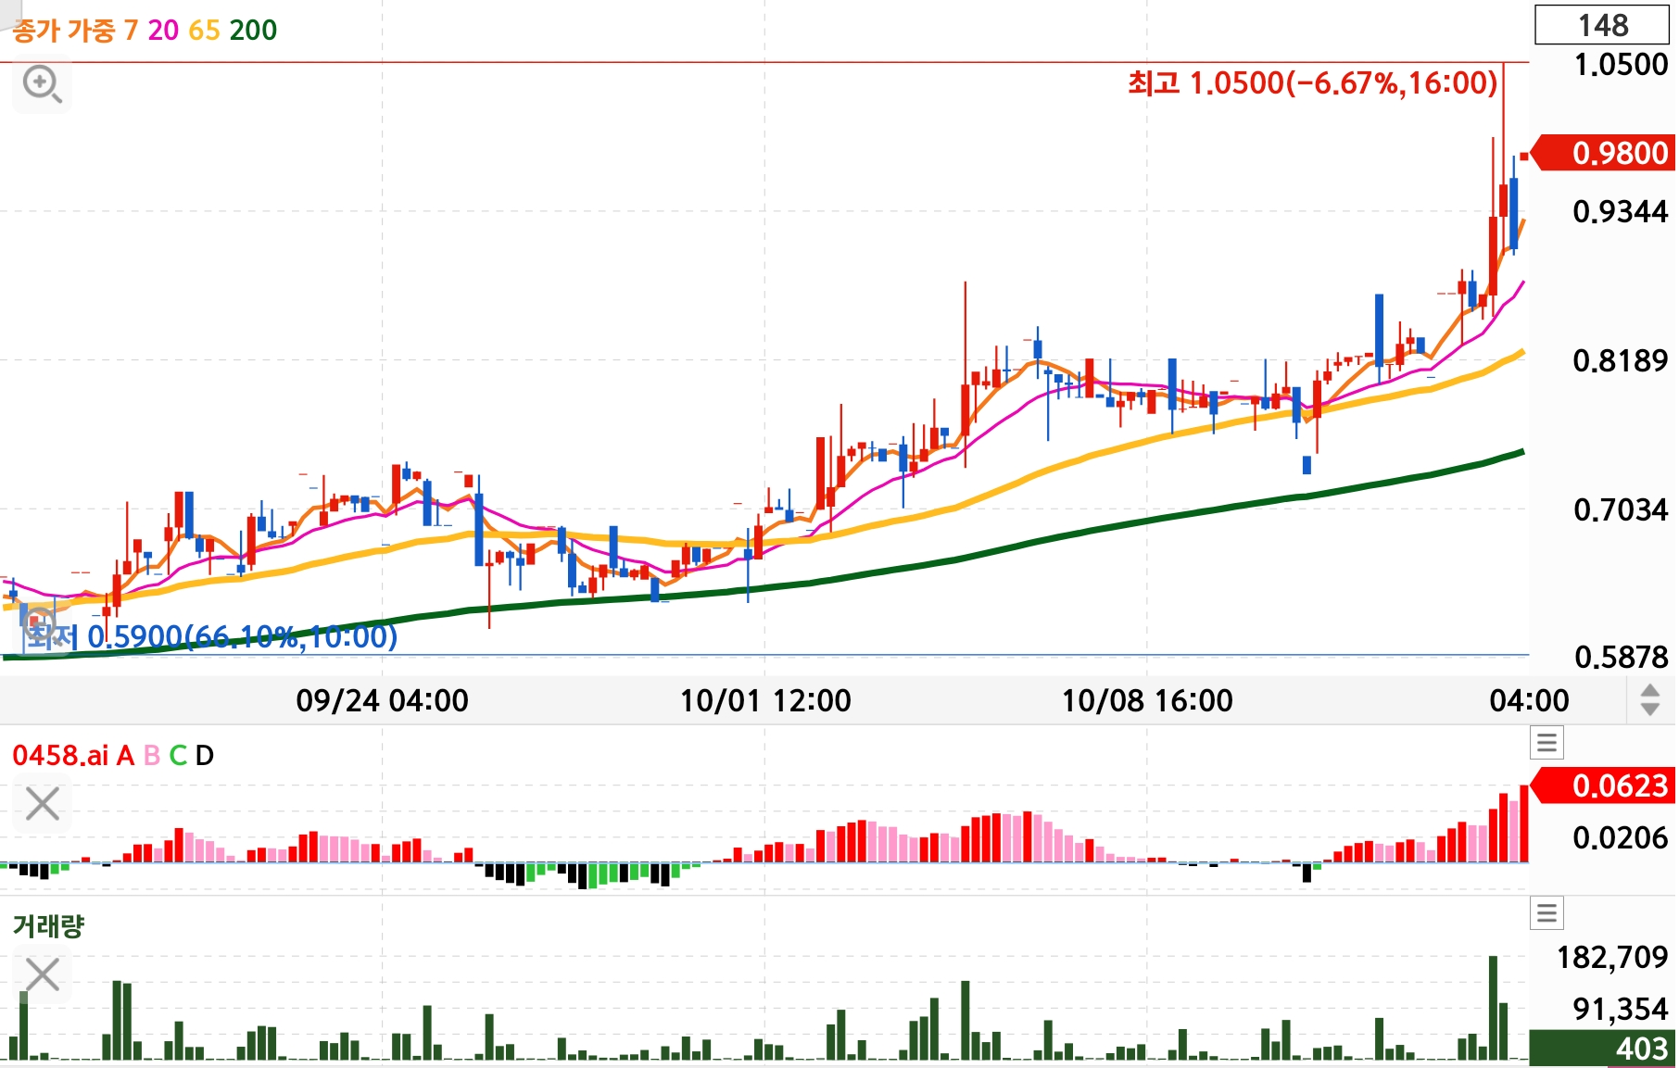The width and height of the screenshot is (1679, 1068).
Task: Click the up arrow on the chart-size stepper
Action: 1649,690
